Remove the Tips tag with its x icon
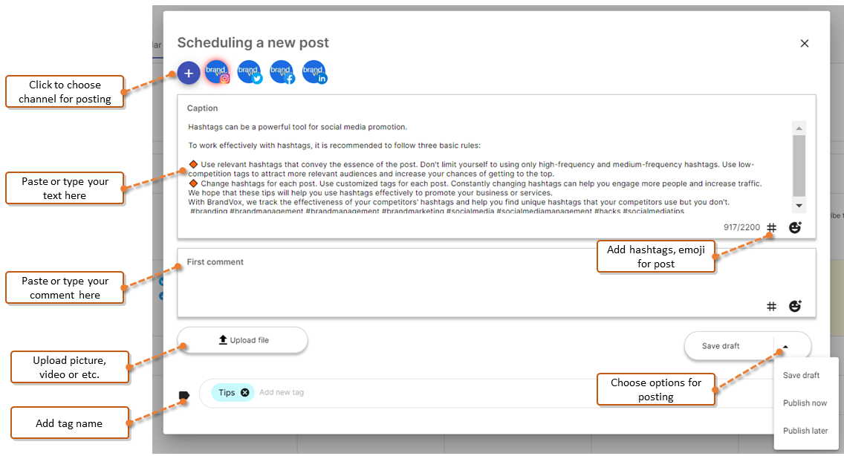Screen dimensions: 844x456 pyautogui.click(x=245, y=392)
